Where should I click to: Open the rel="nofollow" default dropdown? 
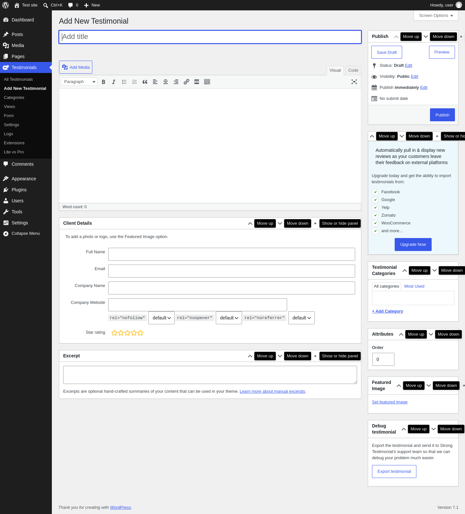[x=162, y=318]
